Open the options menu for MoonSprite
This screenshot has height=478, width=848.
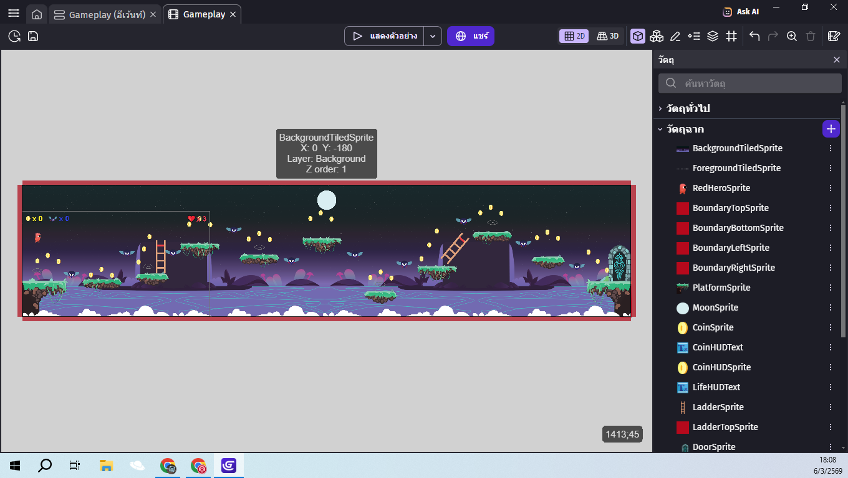point(831,307)
